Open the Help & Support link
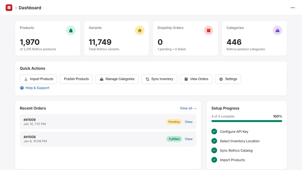The width and height of the screenshot is (302, 170). (x=37, y=88)
